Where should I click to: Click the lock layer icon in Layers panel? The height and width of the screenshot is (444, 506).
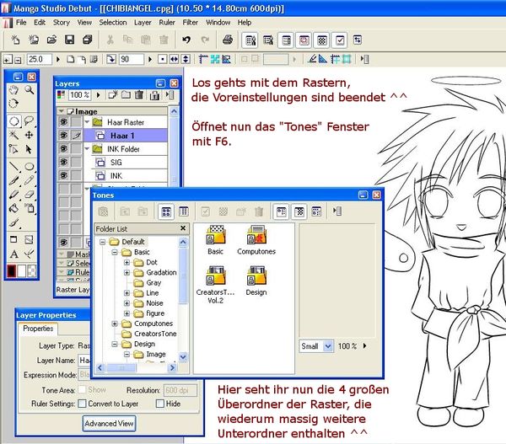coord(154,95)
